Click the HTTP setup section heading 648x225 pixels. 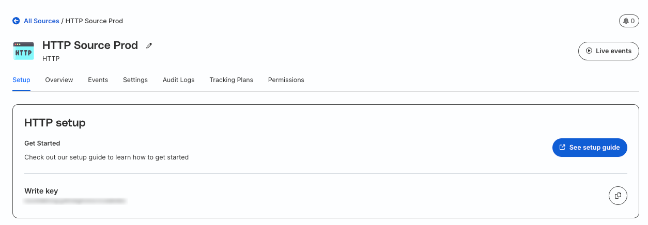pyautogui.click(x=55, y=123)
